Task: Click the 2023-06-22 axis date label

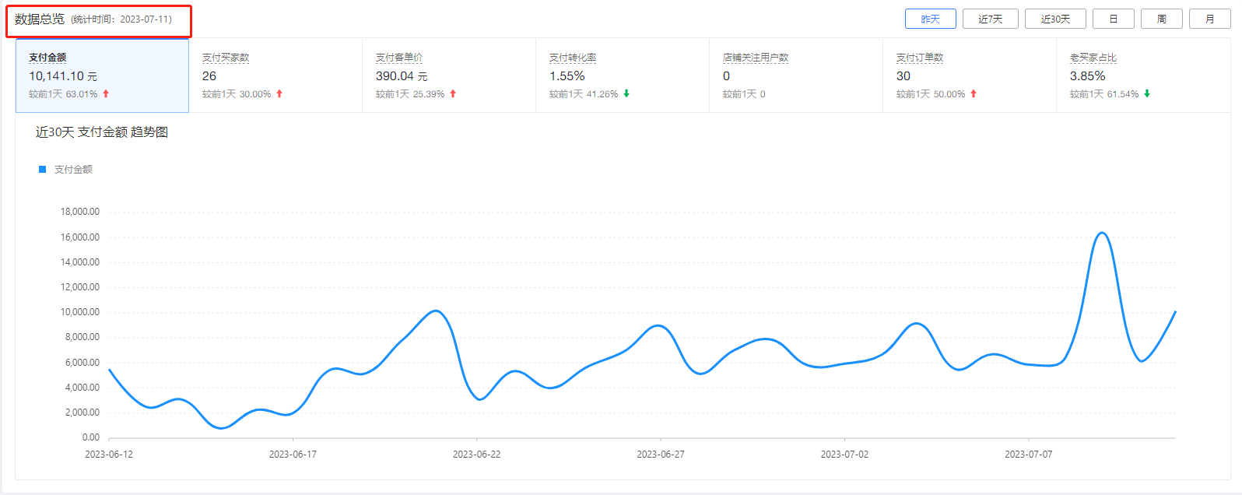Action: tap(476, 454)
